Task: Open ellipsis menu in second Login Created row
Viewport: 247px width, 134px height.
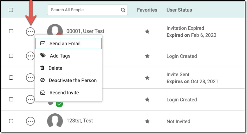Action: [x=30, y=99]
